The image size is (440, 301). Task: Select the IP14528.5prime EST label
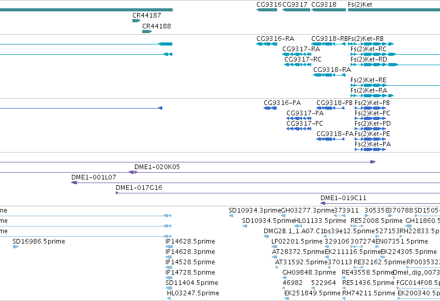point(190,262)
